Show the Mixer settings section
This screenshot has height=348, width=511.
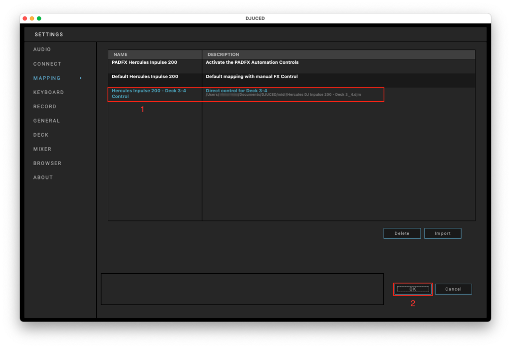tap(42, 149)
